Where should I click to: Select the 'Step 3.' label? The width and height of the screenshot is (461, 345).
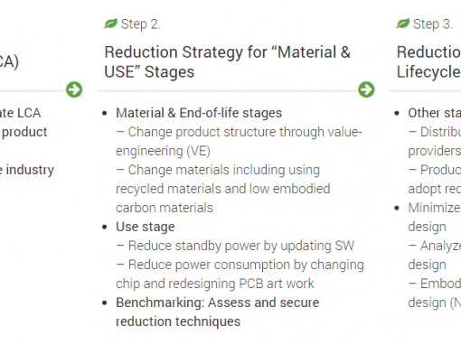[433, 24]
